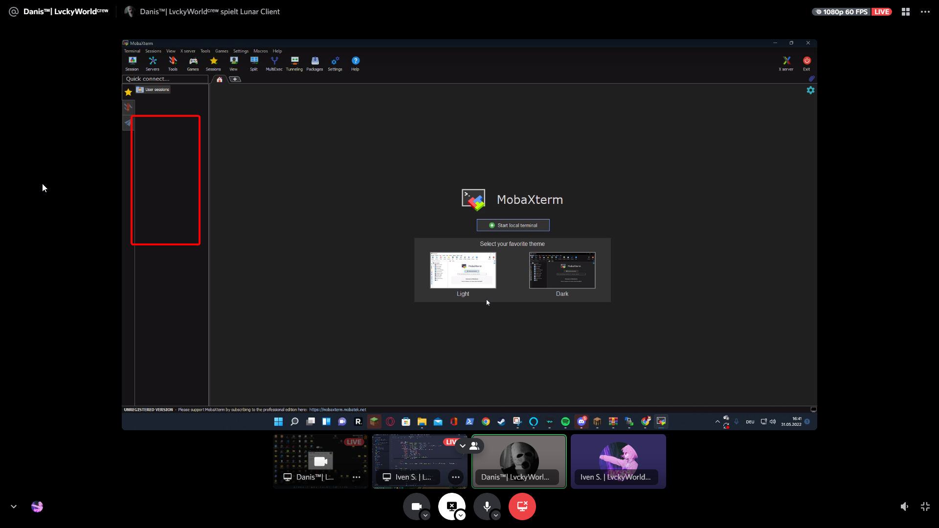939x528 pixels.
Task: Click Start local terminal button
Action: (x=513, y=225)
